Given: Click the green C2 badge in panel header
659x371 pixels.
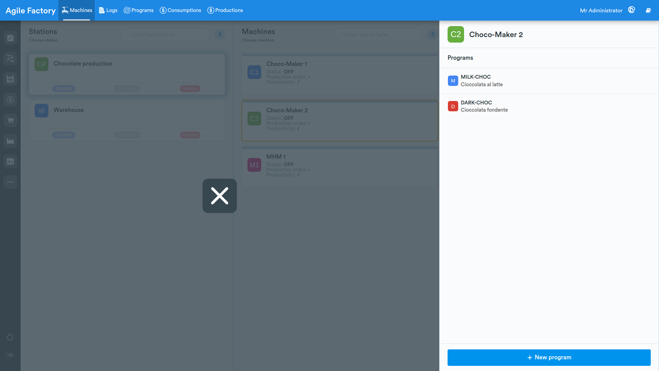Looking at the screenshot, I should pyautogui.click(x=455, y=34).
